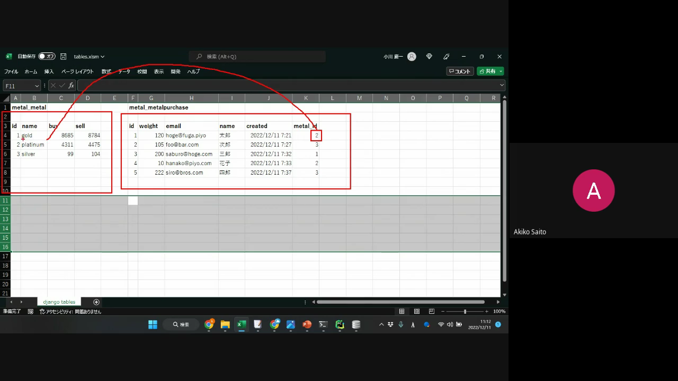
Task: Toggle the AutoSave switch
Action: [x=47, y=57]
